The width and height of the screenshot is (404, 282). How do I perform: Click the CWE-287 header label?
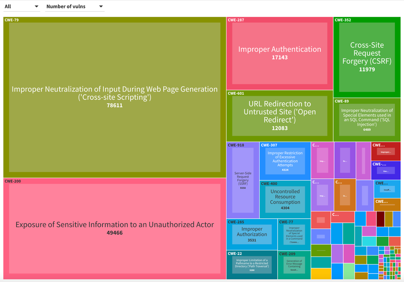[x=236, y=20]
